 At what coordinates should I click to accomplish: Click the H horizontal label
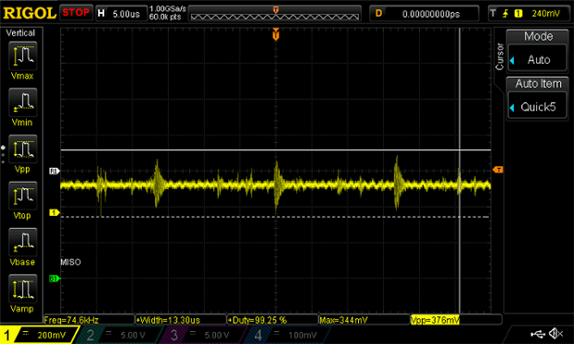tap(101, 14)
